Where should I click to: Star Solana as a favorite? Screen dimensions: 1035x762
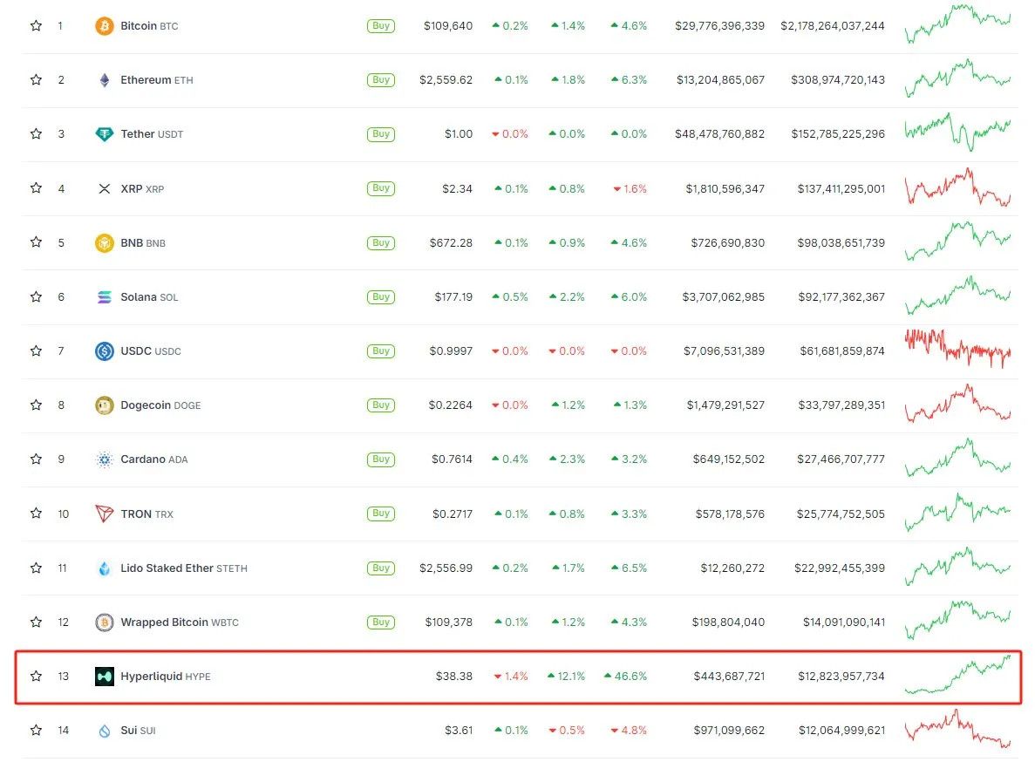coord(37,297)
